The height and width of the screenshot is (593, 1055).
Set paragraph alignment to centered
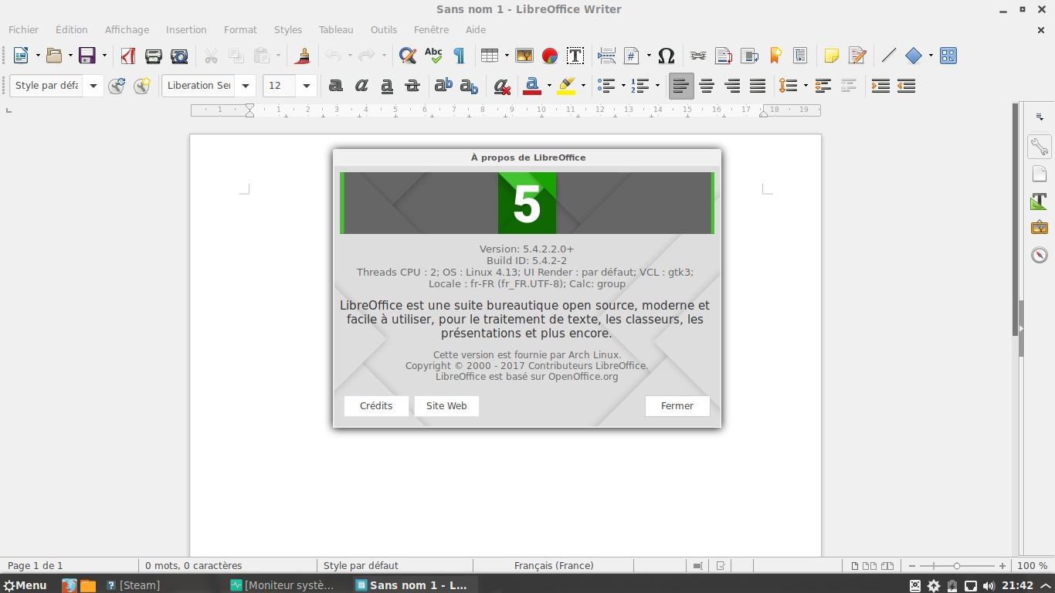click(x=707, y=86)
